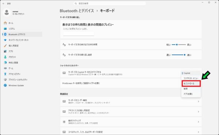Click the テキスト入力の個人用設定 keyboard icon
This screenshot has width=219, height=135.
(x=64, y=111)
